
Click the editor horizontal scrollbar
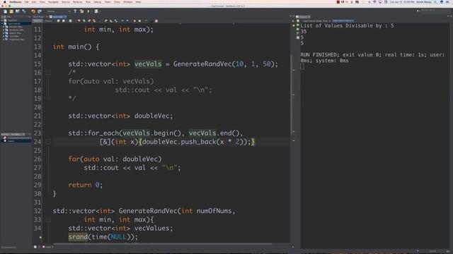point(162,244)
